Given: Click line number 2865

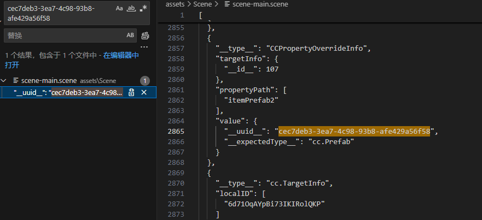Looking at the screenshot, I should pos(176,132).
